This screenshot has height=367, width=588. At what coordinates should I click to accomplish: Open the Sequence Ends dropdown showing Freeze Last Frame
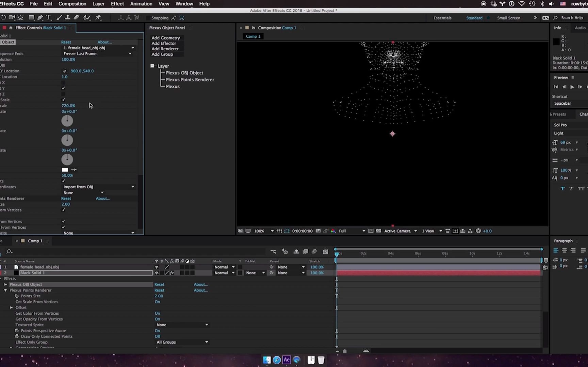97,54
